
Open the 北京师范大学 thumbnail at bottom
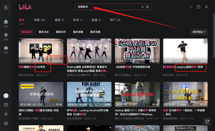tap(41, 128)
